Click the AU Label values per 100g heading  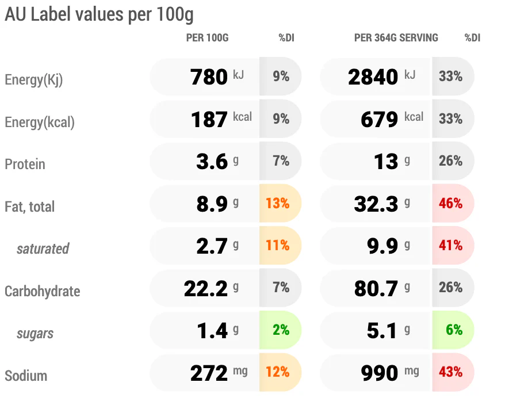tap(99, 15)
